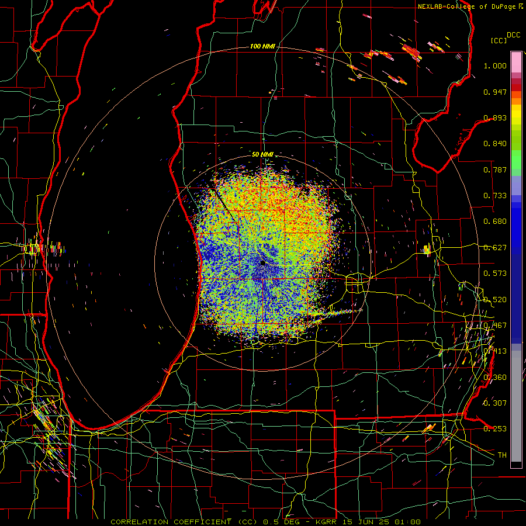The image size is (526, 526).
Task: Click the 0.947 legend value
Action: tap(495, 92)
